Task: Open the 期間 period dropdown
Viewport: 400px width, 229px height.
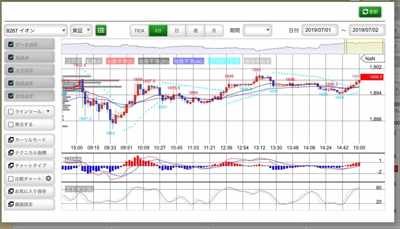Action: (257, 30)
